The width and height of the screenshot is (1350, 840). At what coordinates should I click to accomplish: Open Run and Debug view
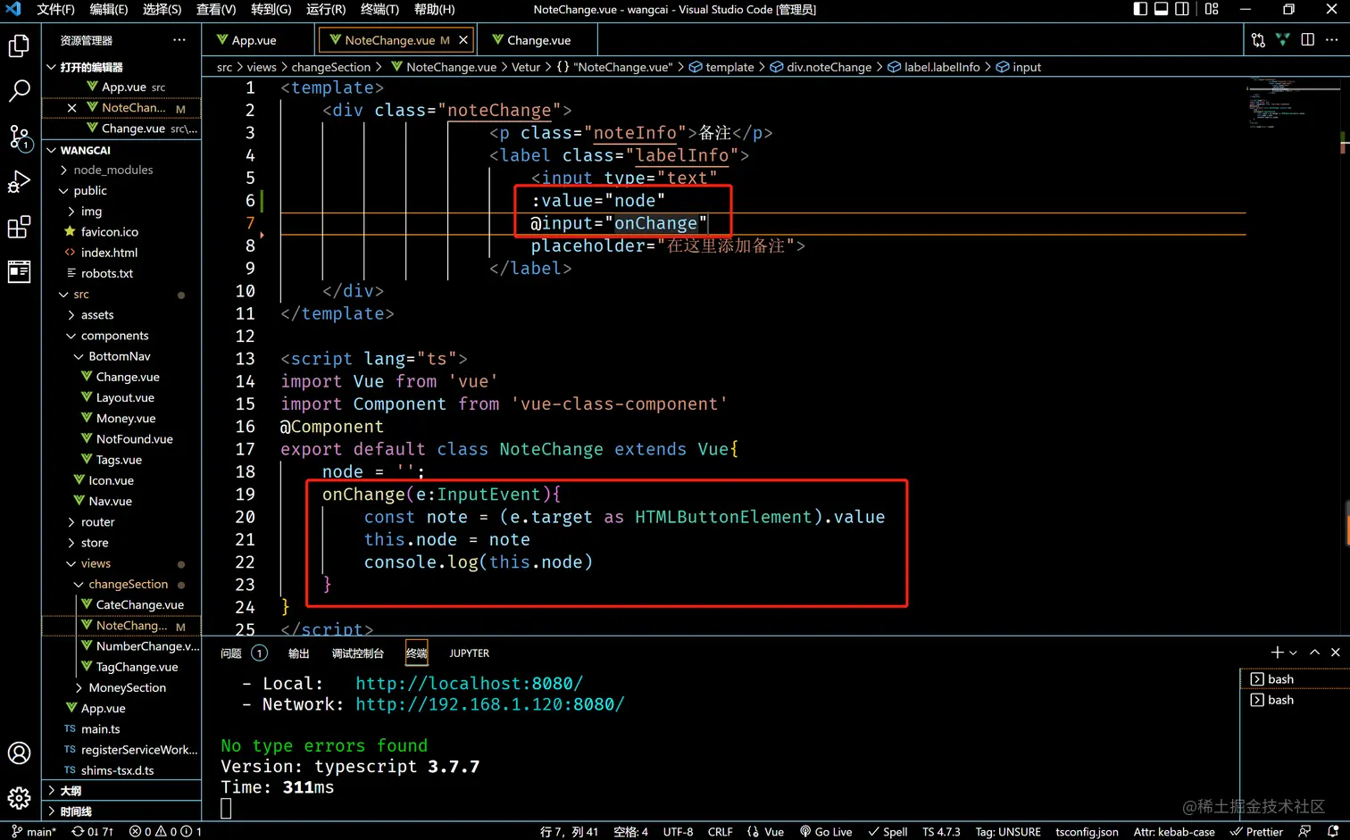tap(19, 182)
